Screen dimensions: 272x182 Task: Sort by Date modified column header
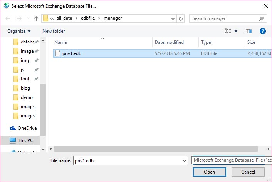pos(169,42)
